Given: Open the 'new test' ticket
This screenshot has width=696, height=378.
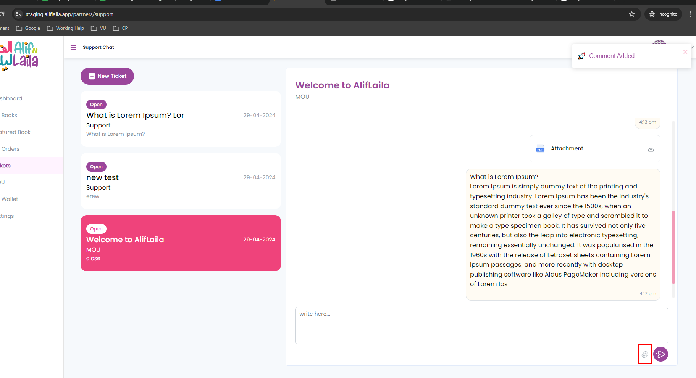Looking at the screenshot, I should pos(181,181).
